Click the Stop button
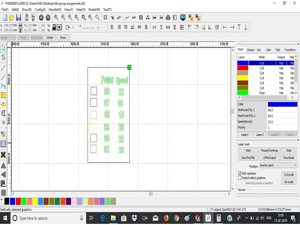This screenshot has width=300, height=225. point(289,150)
